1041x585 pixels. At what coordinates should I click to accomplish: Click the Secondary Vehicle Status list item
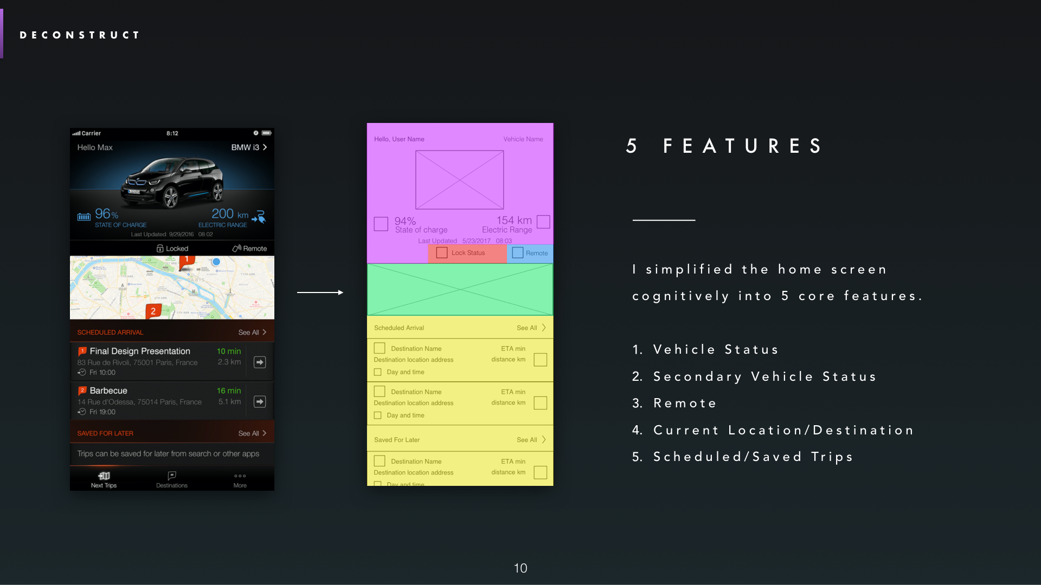pos(754,376)
